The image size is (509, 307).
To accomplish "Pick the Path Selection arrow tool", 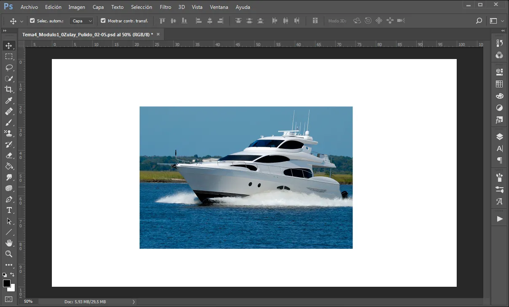I will click(x=9, y=221).
